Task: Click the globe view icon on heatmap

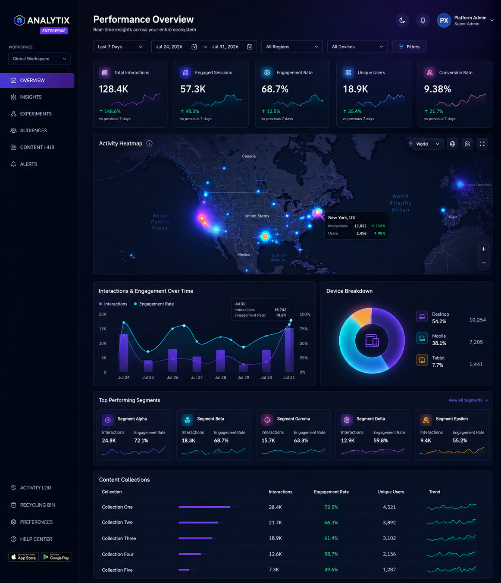Action: tap(453, 144)
